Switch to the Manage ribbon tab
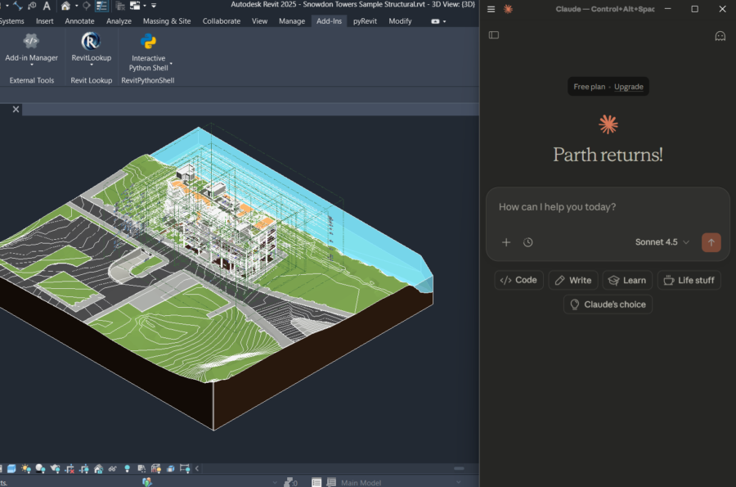The width and height of the screenshot is (736, 487). tap(292, 21)
